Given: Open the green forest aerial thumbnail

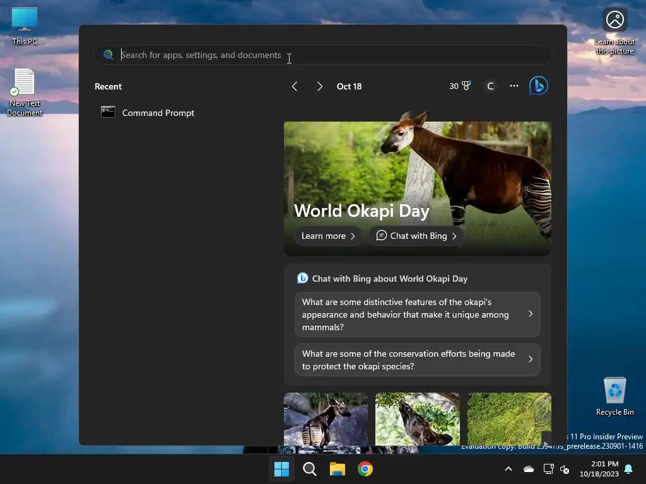Looking at the screenshot, I should click(509, 418).
